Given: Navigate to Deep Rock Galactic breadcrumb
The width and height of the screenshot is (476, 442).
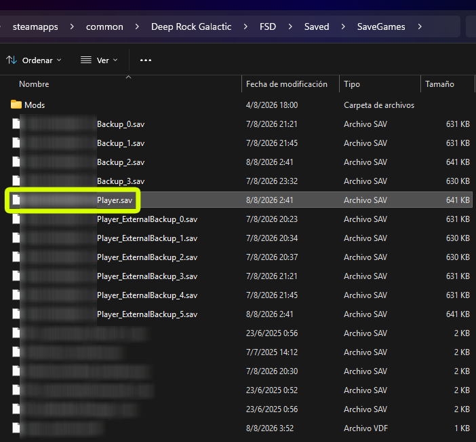Looking at the screenshot, I should (191, 26).
